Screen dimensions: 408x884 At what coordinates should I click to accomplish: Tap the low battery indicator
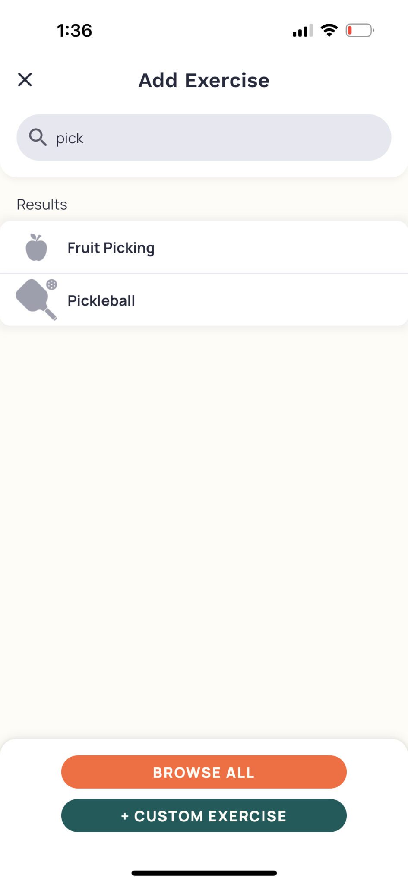359,31
